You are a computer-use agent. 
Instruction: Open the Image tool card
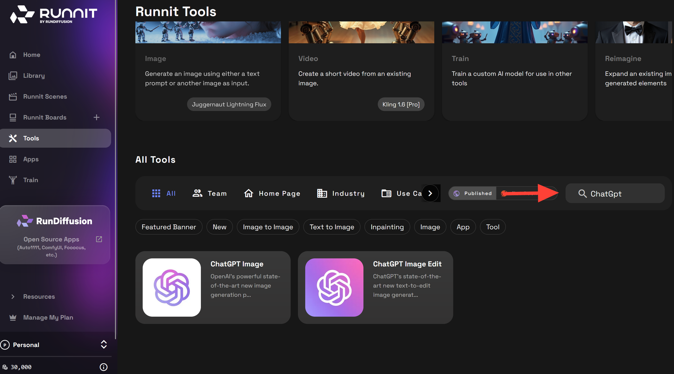tap(208, 71)
